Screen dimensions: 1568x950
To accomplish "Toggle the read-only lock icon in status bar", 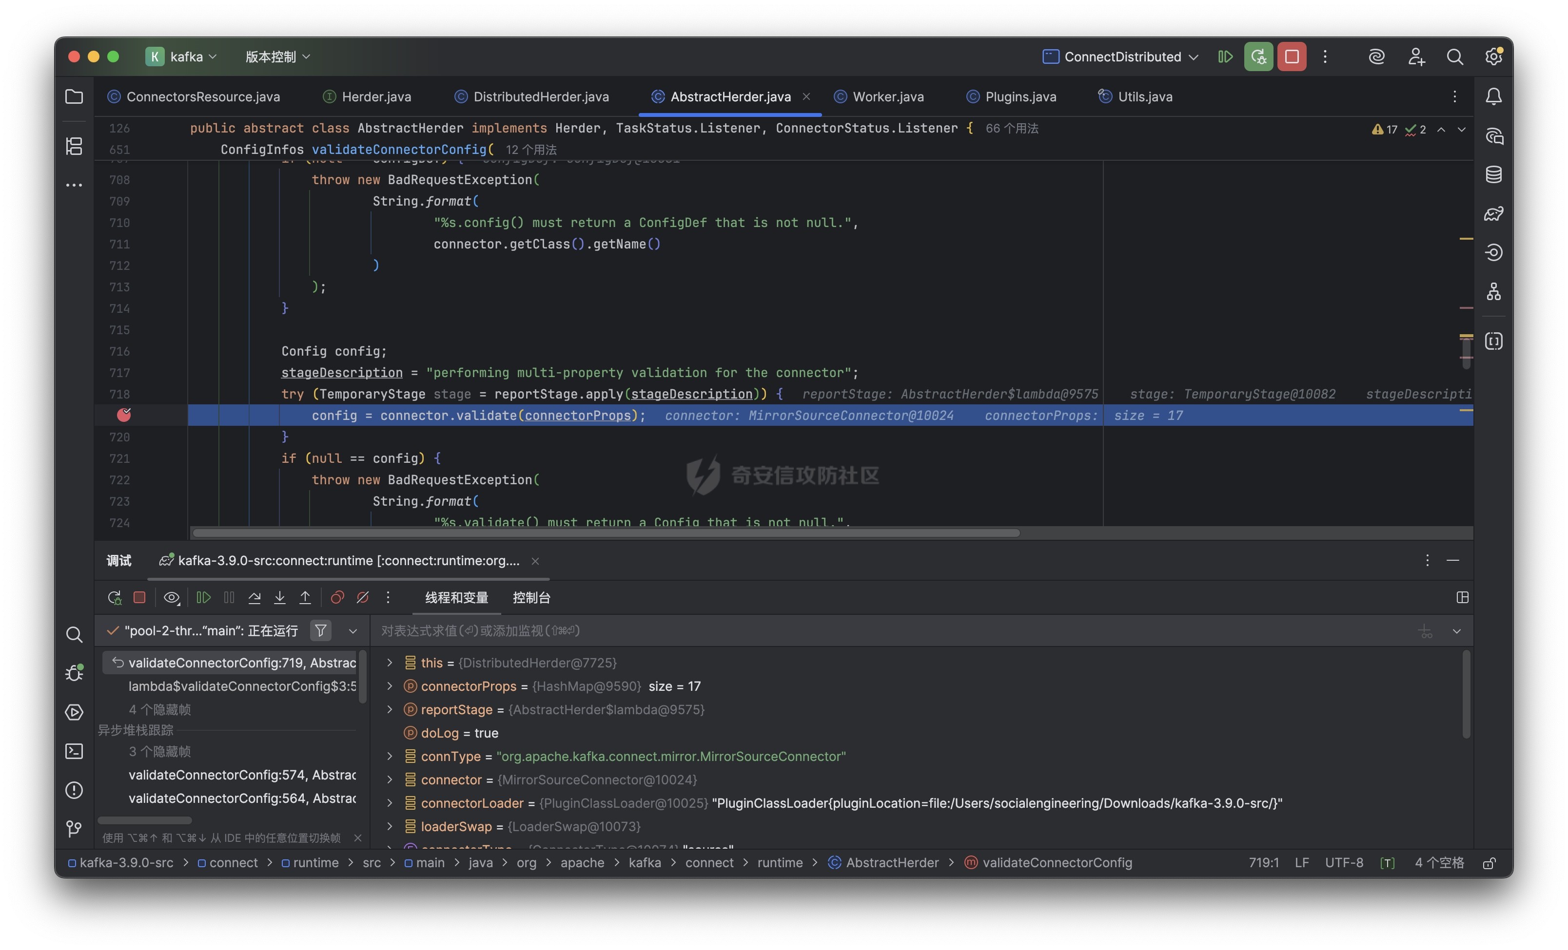I will tap(1489, 863).
